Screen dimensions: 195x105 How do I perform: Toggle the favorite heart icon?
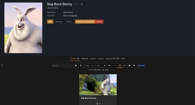tap(82, 4)
